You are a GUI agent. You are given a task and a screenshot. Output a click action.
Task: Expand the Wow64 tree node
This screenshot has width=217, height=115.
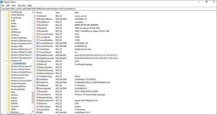click(6, 101)
